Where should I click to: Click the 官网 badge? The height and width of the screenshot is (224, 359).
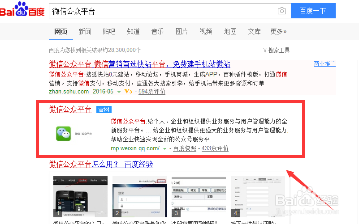pos(104,110)
